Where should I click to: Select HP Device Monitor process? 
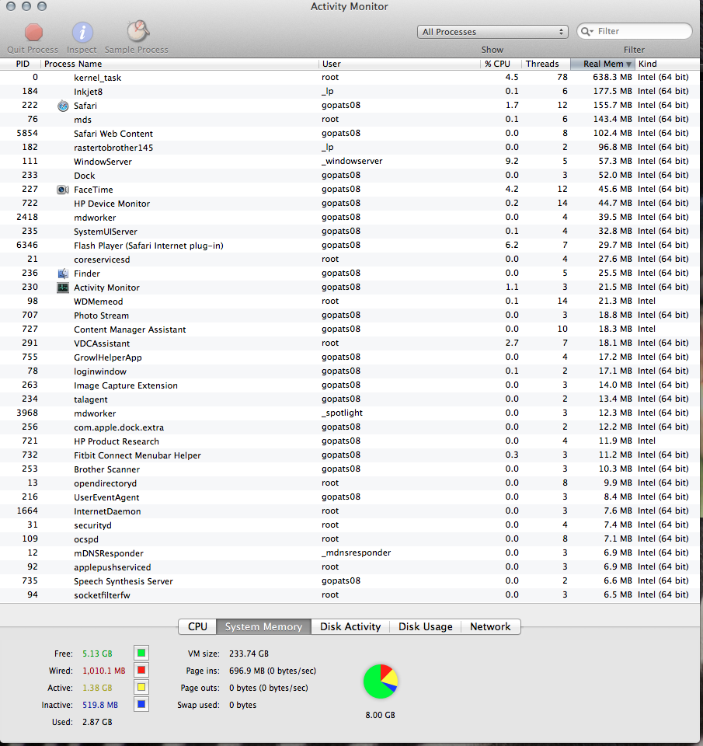[350, 204]
